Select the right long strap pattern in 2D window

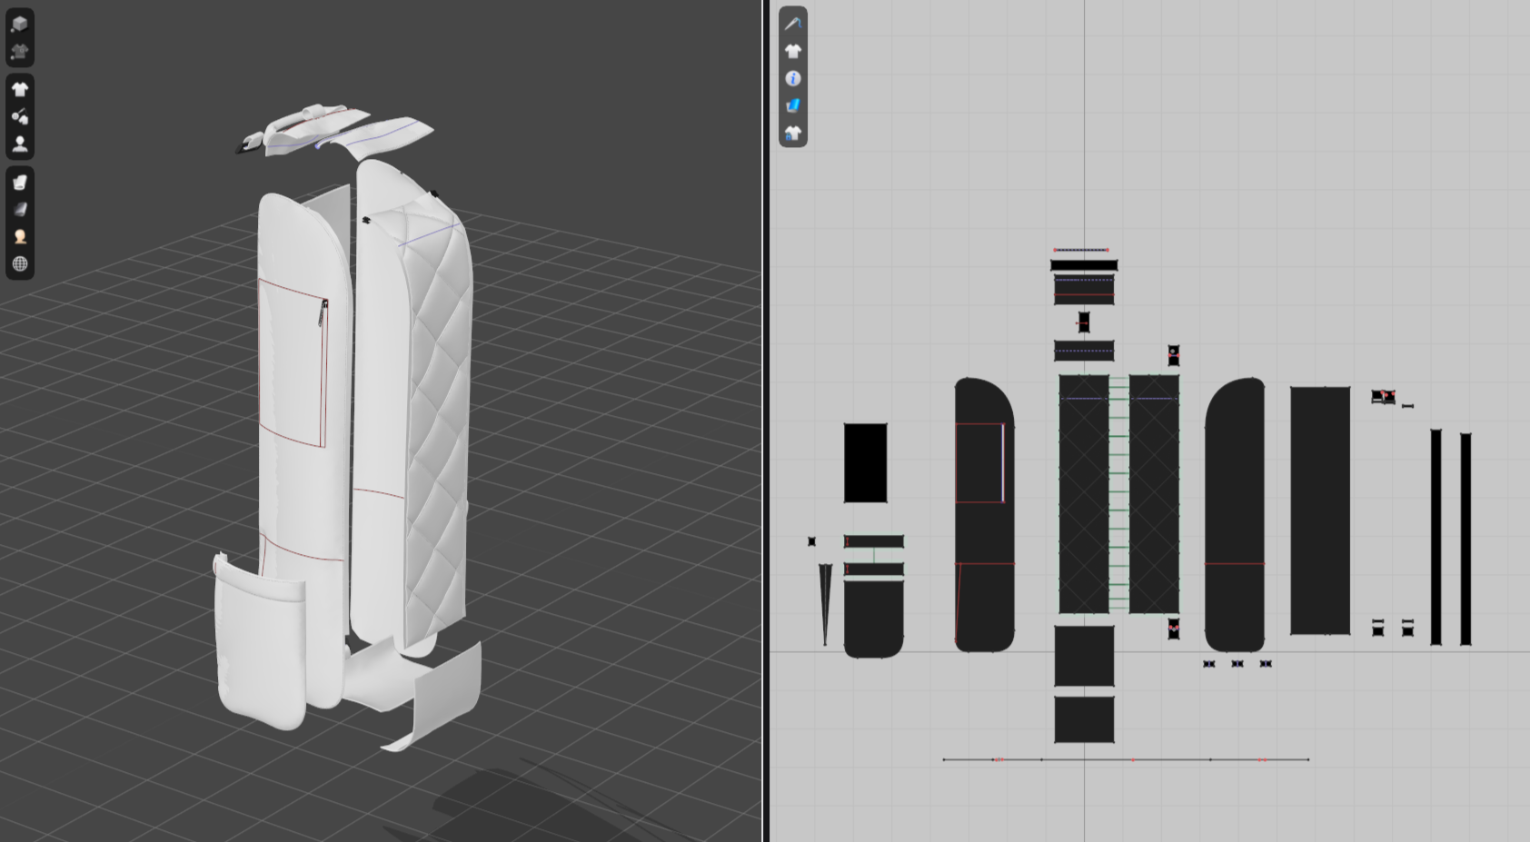click(x=1465, y=540)
